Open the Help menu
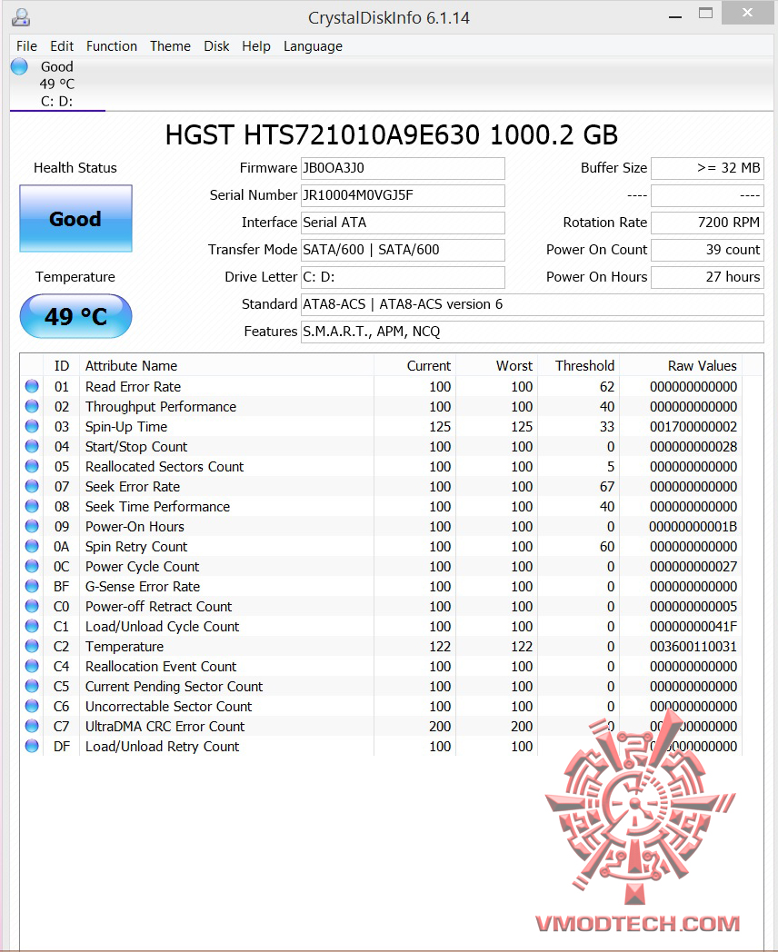This screenshot has width=778, height=952. pyautogui.click(x=255, y=46)
